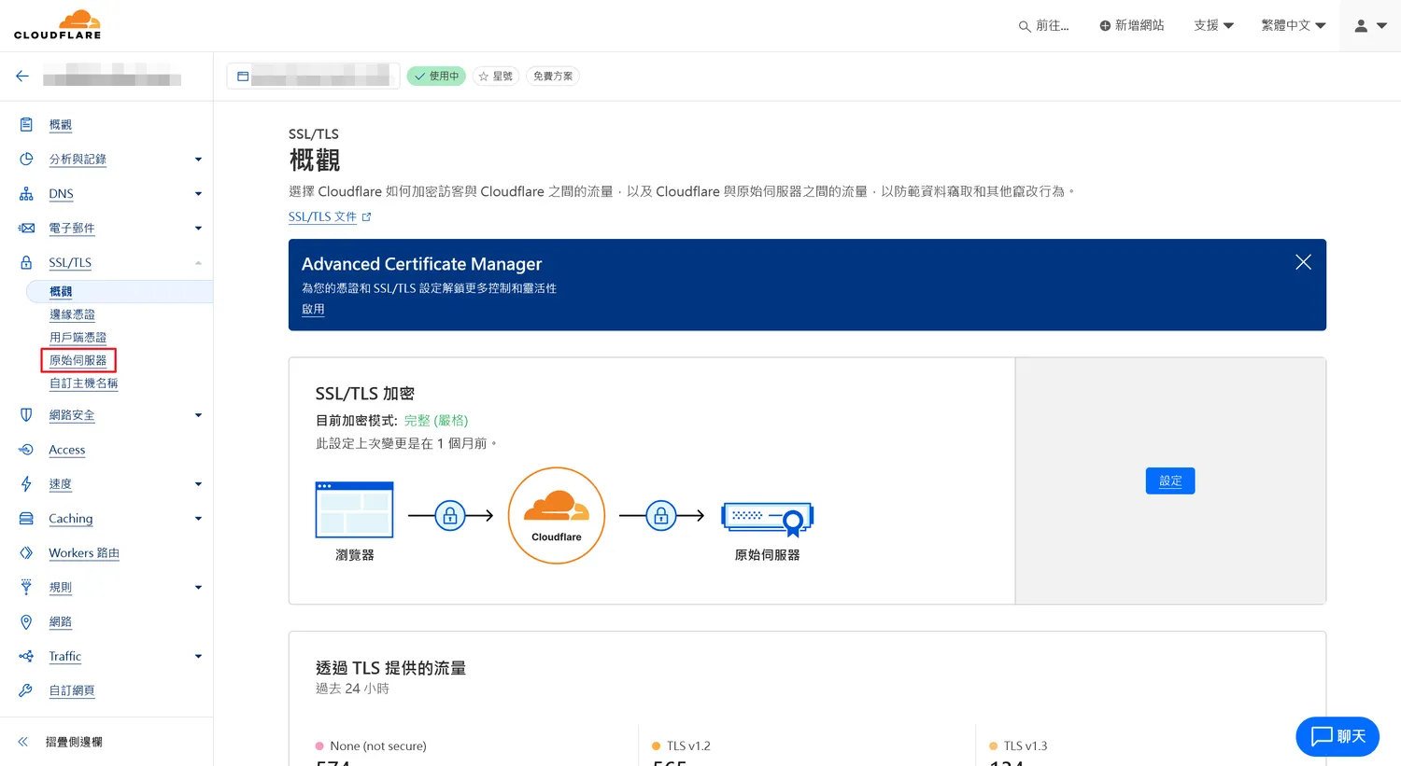Image resolution: width=1401 pixels, height=766 pixels.
Task: Select 邊緣憑證 in SSL/TLS submenu
Action: tap(72, 315)
